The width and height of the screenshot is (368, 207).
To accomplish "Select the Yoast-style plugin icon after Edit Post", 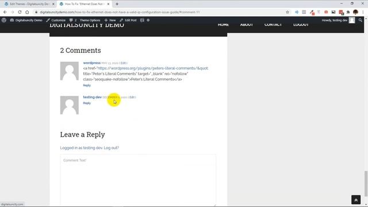I will click(x=142, y=20).
